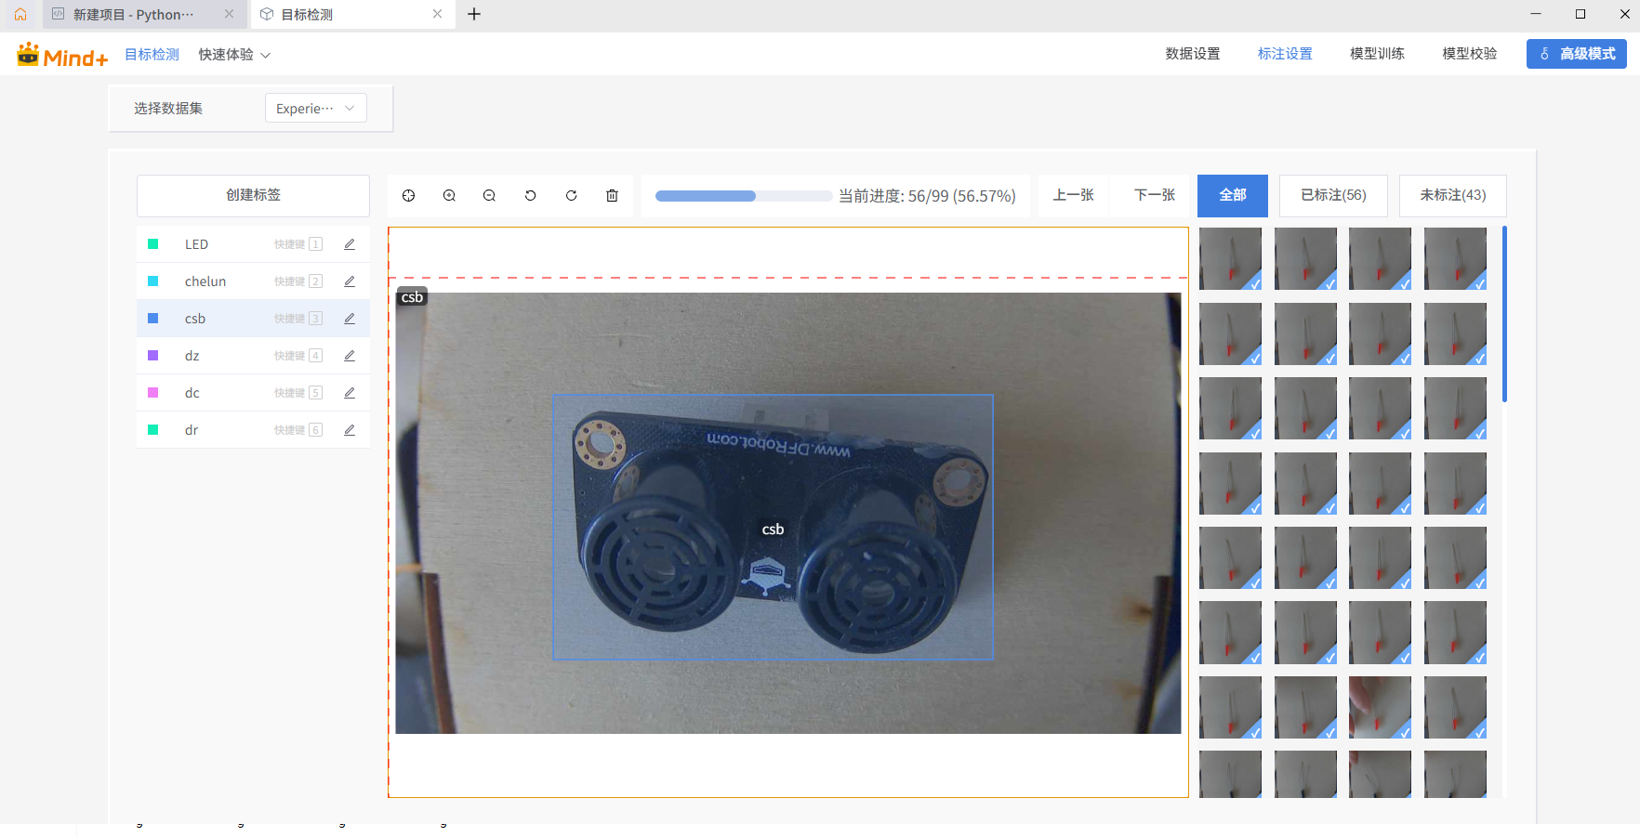Zoom in on the annotation image

449,195
